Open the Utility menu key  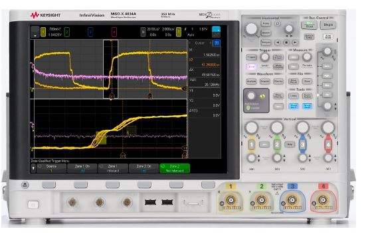[294, 96]
